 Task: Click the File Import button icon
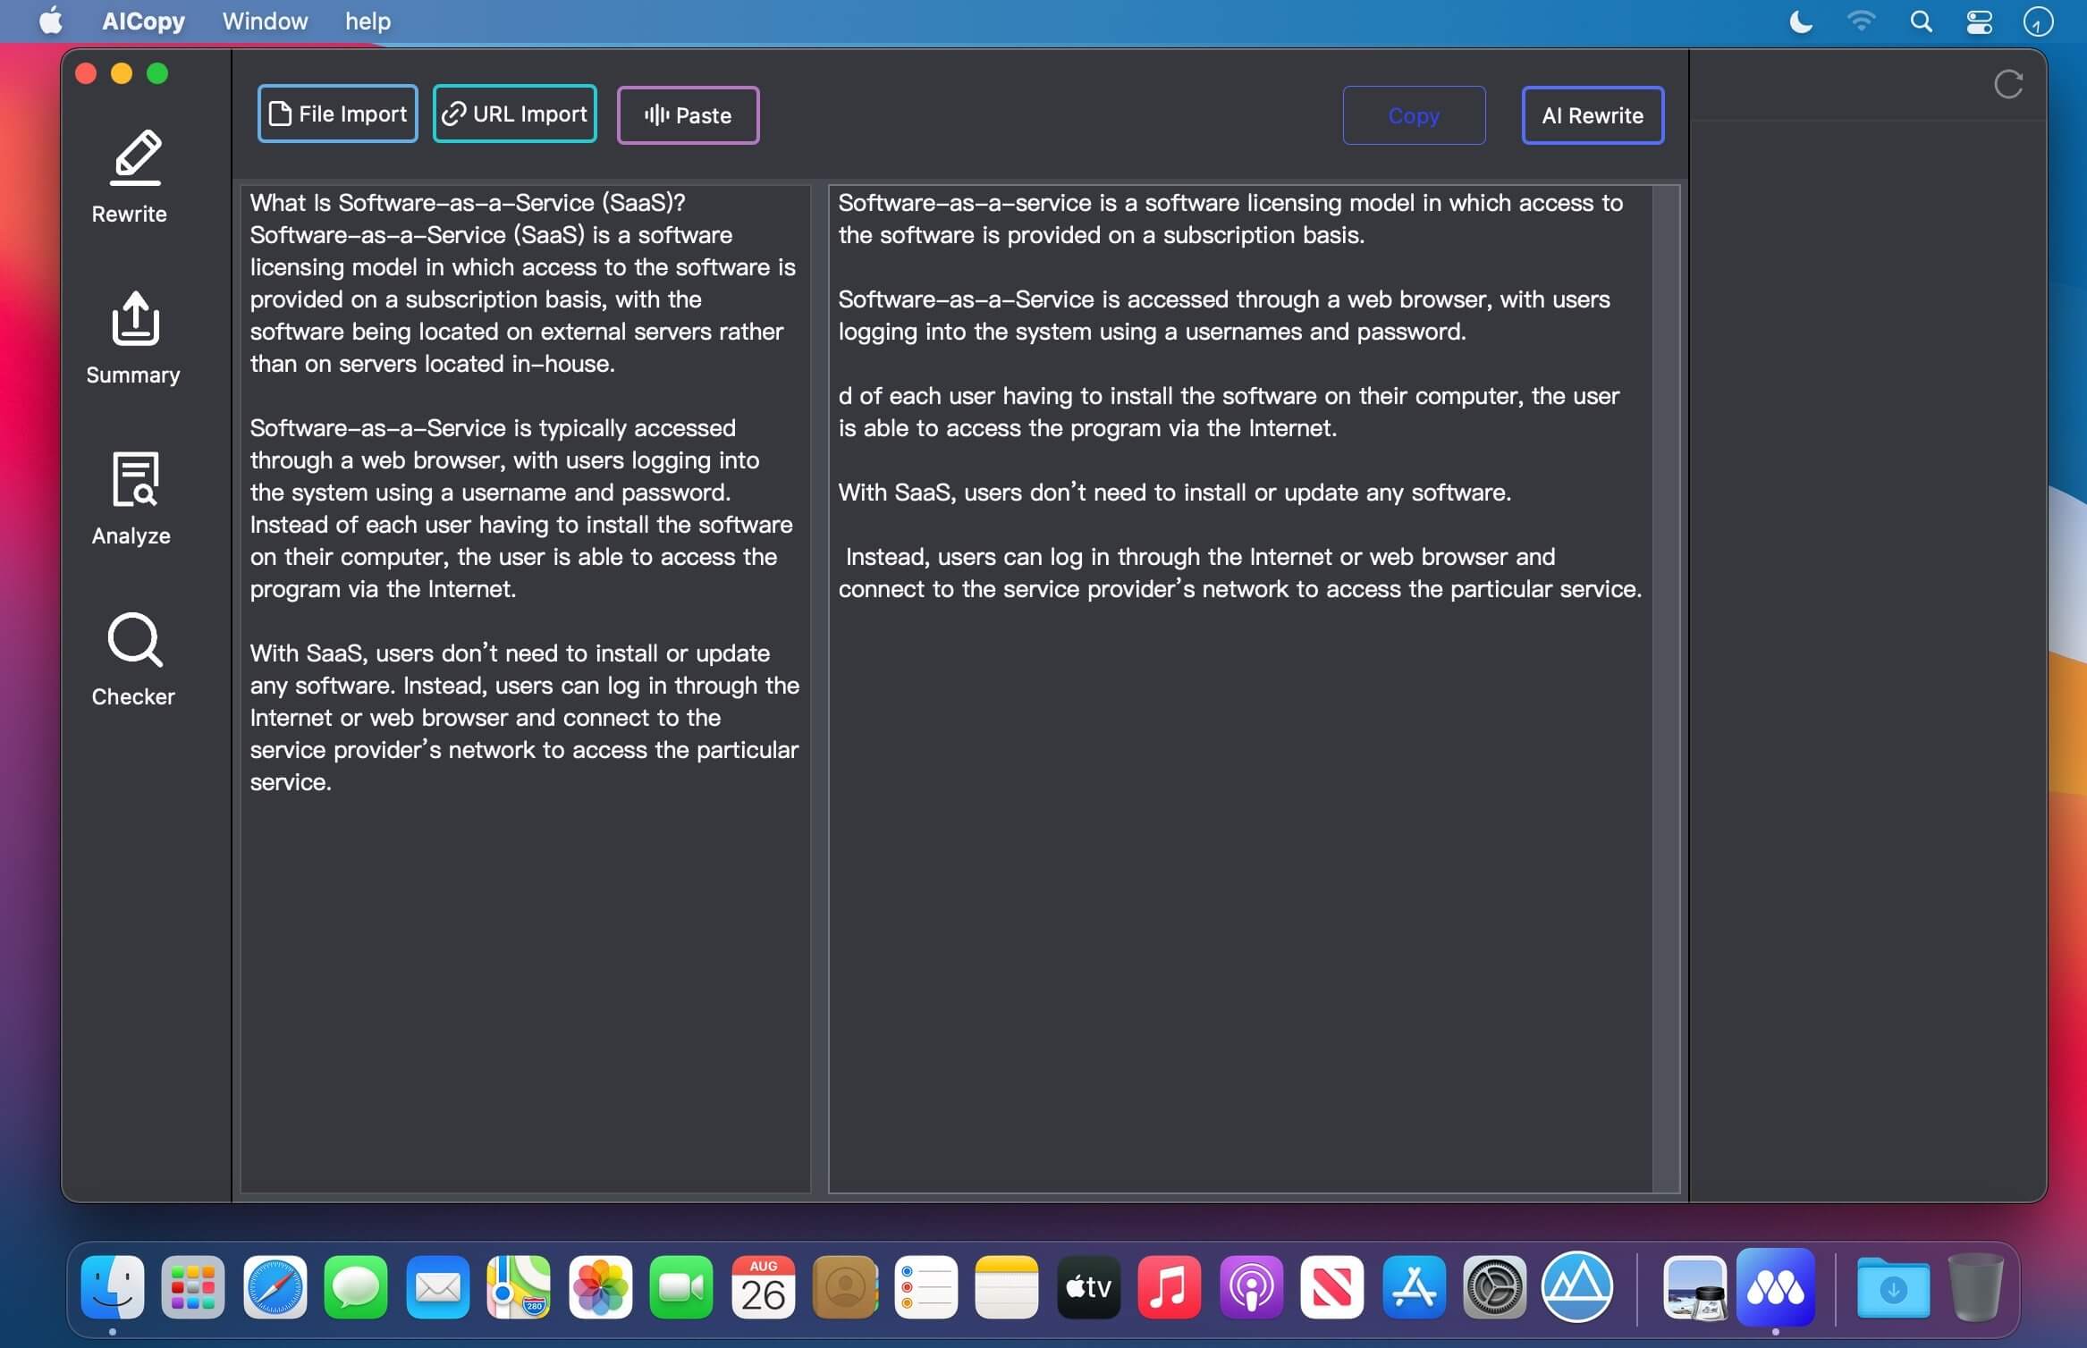[280, 114]
